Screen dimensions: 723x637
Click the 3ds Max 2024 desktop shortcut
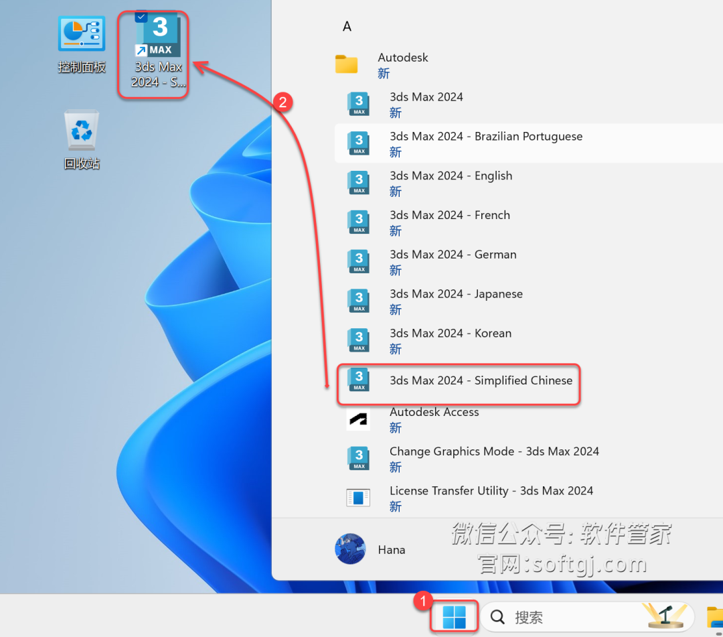coord(157,51)
